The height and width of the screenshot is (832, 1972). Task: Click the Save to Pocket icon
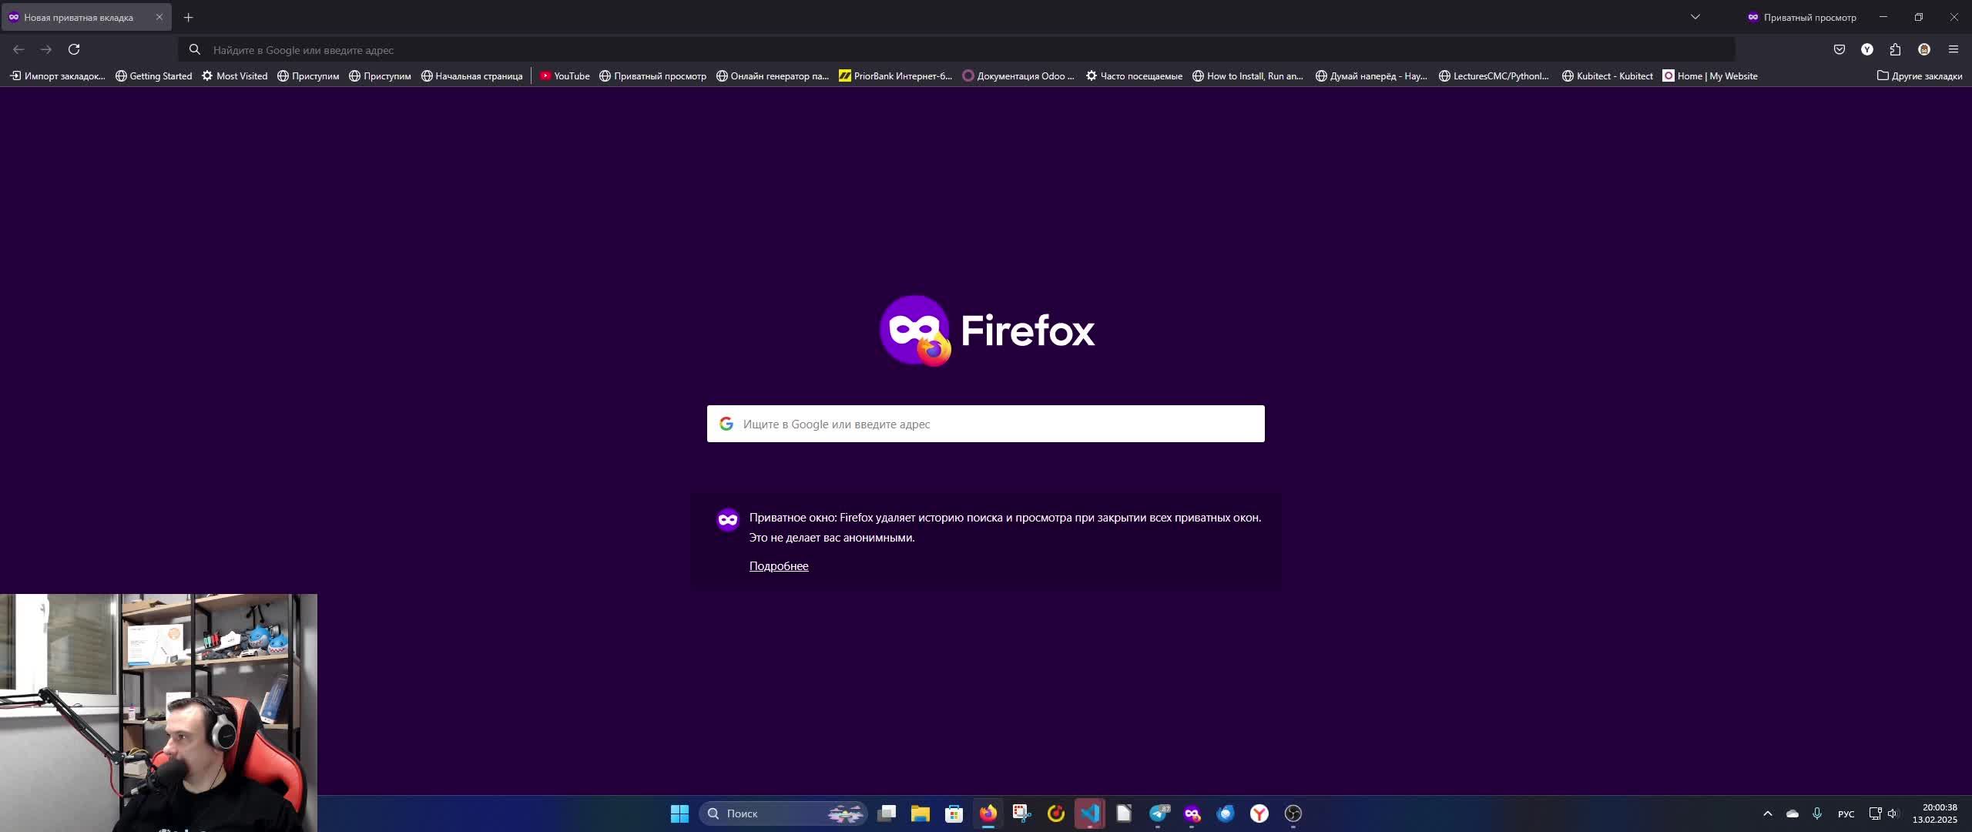[x=1839, y=49]
